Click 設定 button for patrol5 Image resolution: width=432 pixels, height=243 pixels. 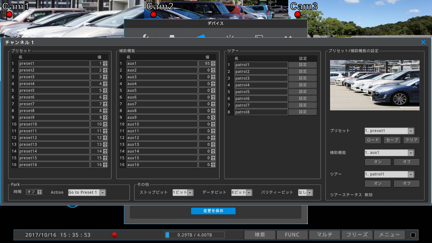coord(303,92)
